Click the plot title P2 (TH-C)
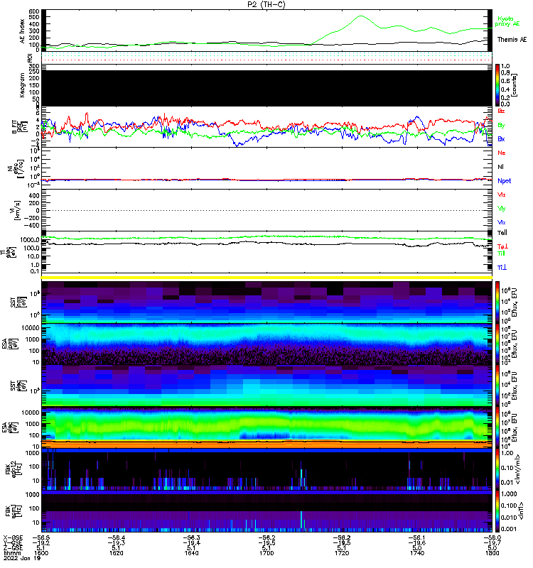The width and height of the screenshot is (533, 568). 266,4
